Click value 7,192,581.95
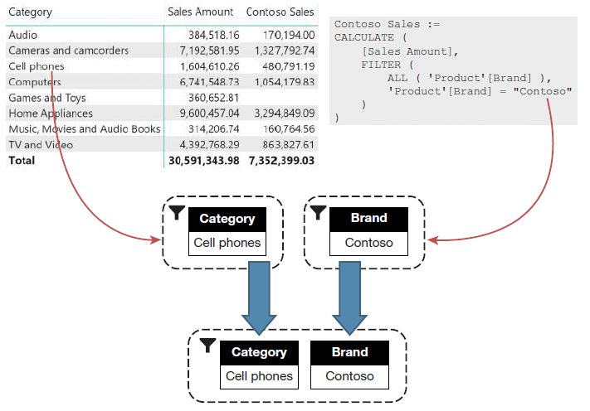The image size is (590, 411). (x=209, y=51)
